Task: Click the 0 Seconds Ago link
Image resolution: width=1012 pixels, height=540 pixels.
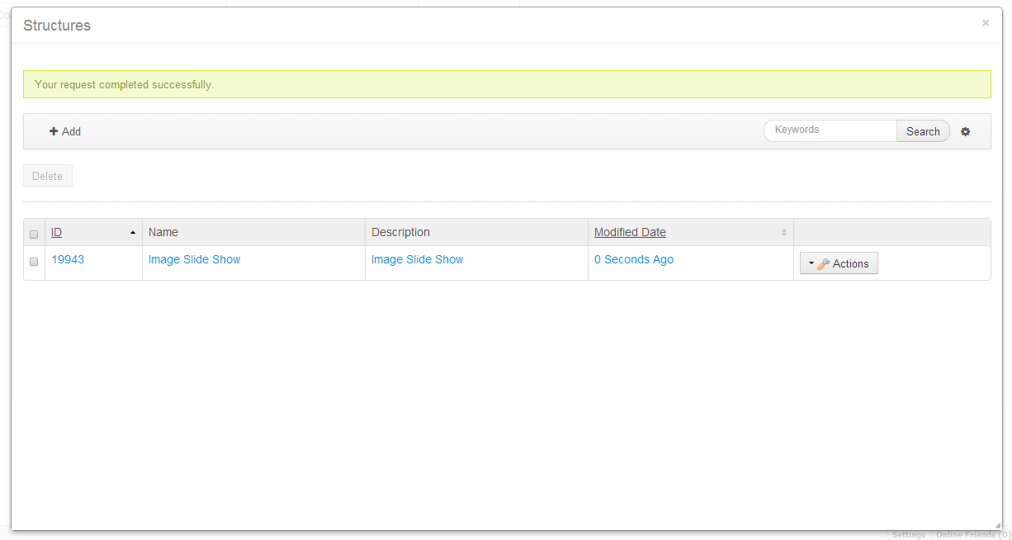Action: point(633,259)
